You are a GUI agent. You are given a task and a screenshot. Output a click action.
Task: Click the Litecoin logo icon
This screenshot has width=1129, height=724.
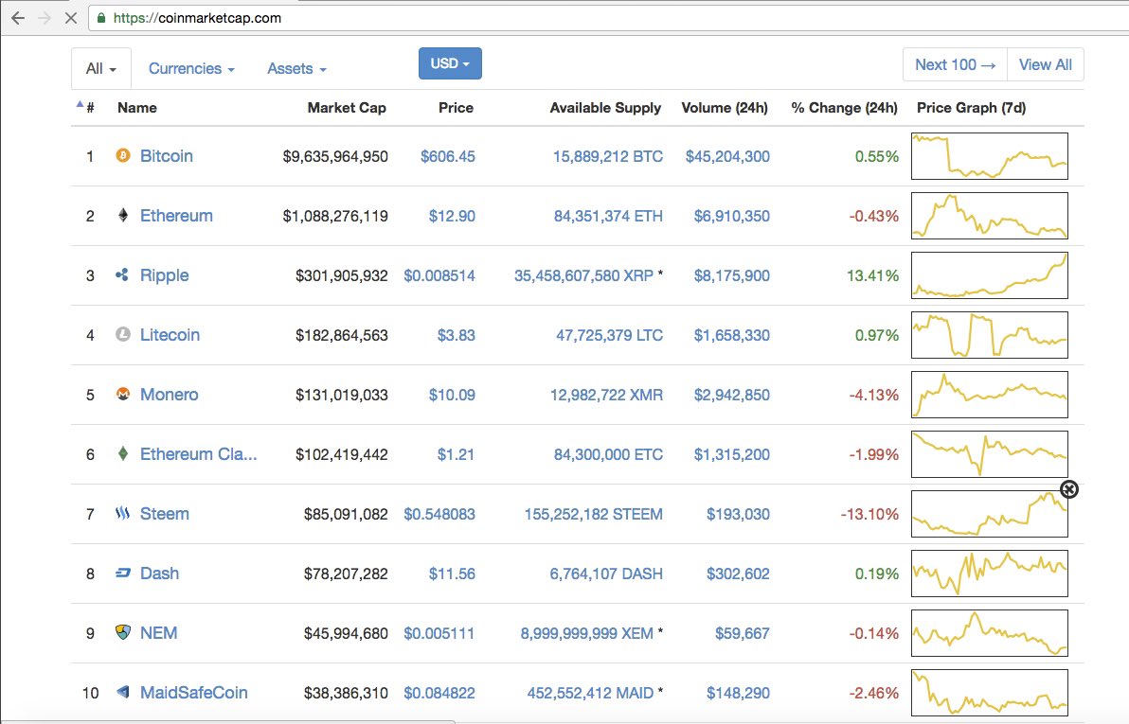click(123, 335)
